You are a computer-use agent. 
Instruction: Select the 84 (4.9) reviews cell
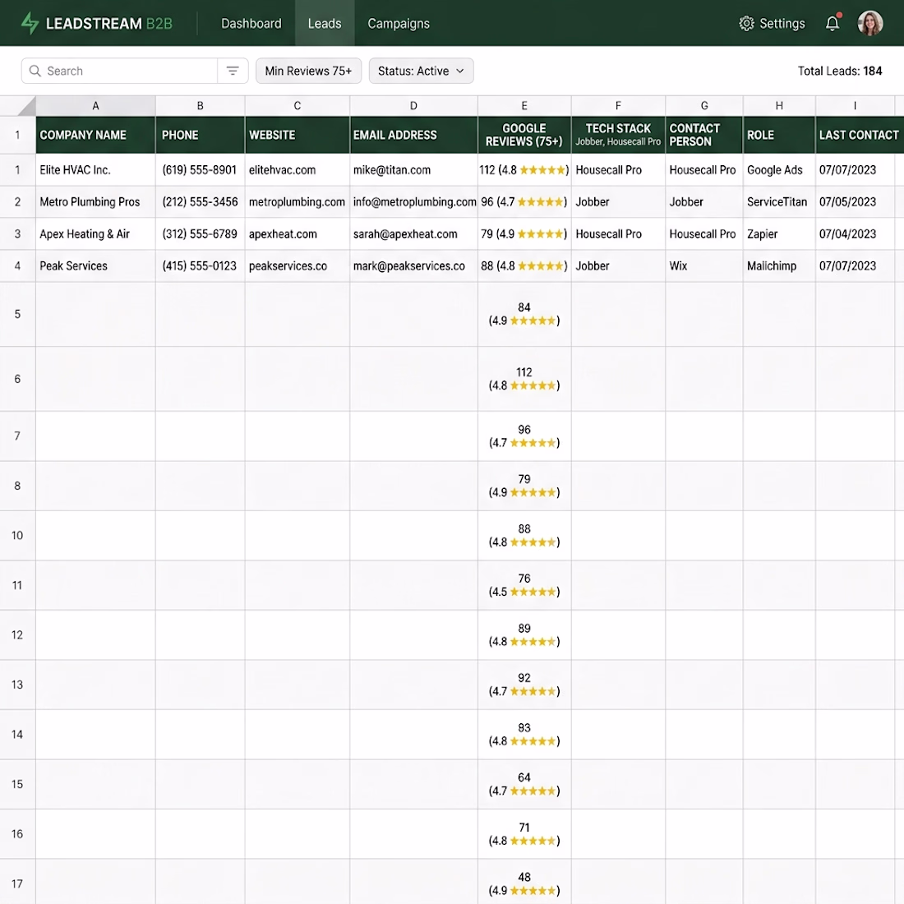pyautogui.click(x=524, y=314)
